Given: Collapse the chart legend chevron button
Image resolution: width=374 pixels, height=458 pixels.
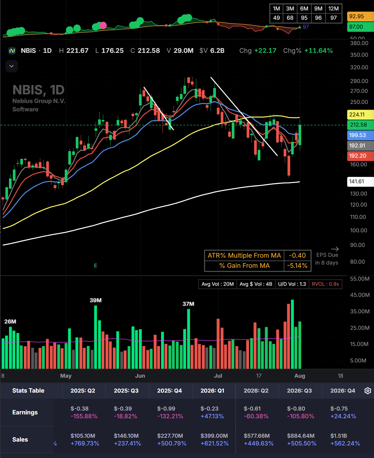Looking at the screenshot, I should pos(12,66).
